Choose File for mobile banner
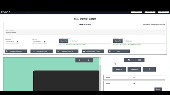Image resolution: width=170 pixels, height=95 pixels. point(64,41)
